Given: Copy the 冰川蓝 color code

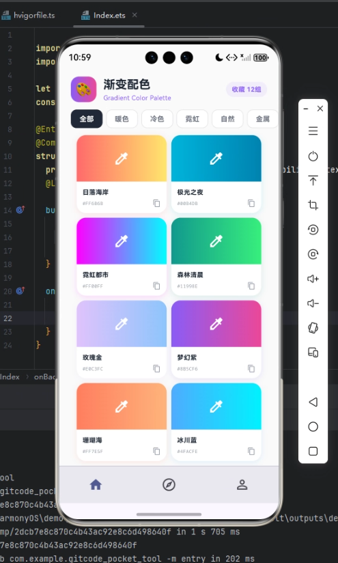Looking at the screenshot, I should coord(251,451).
